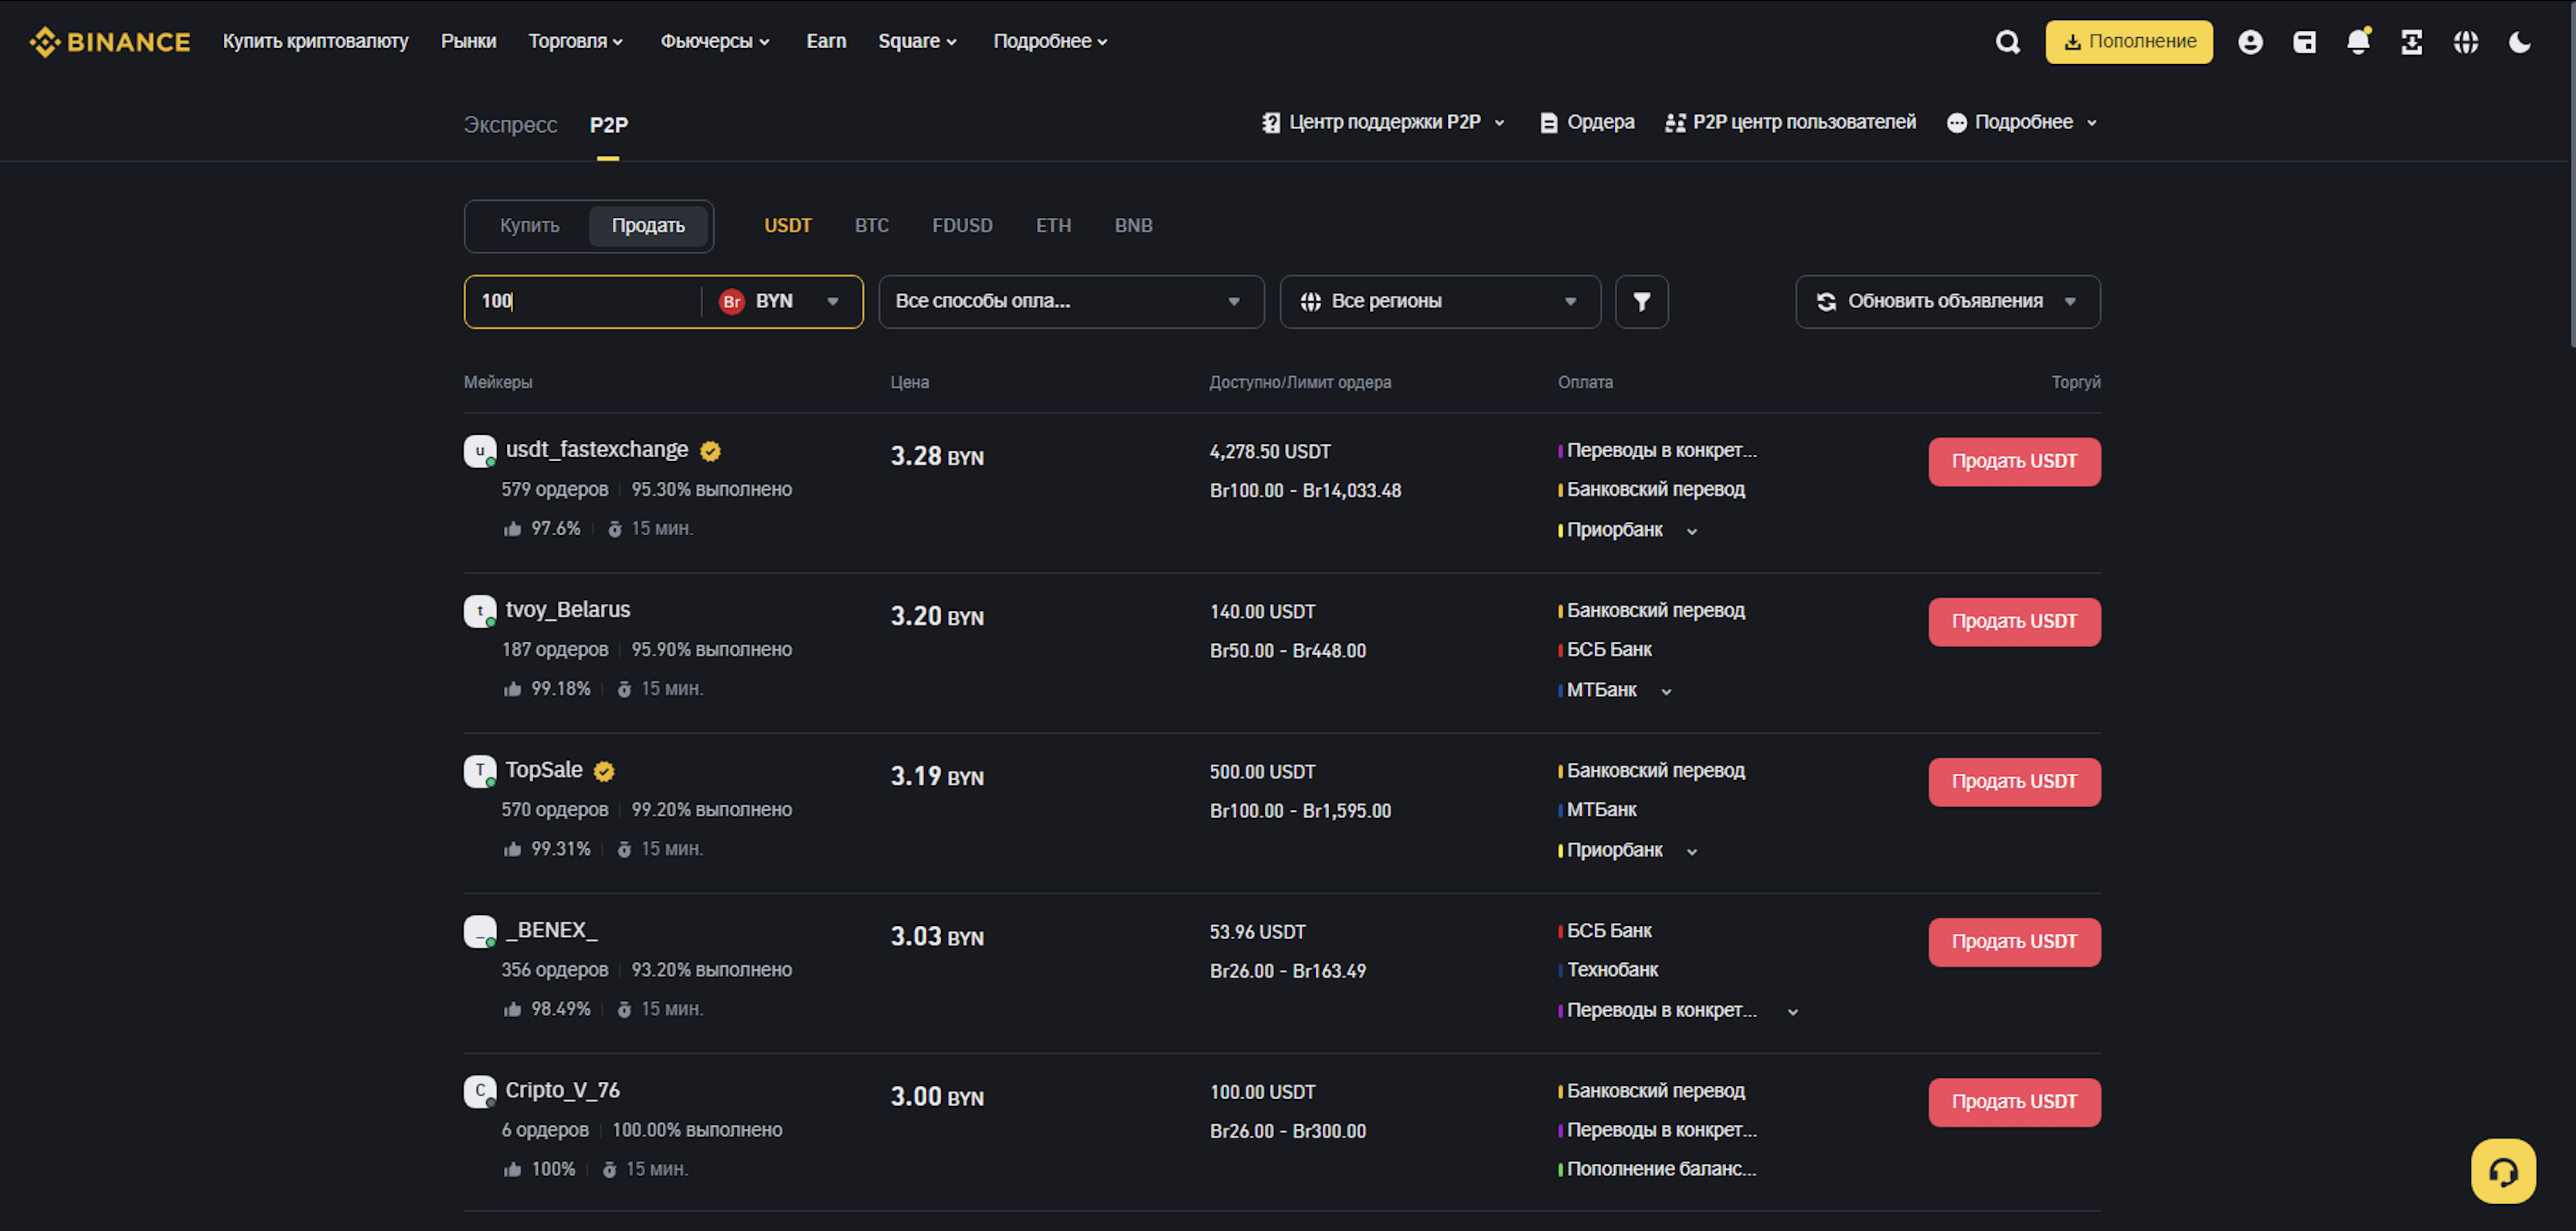The width and height of the screenshot is (2576, 1231).
Task: Open the search magnifier icon
Action: 2008,42
